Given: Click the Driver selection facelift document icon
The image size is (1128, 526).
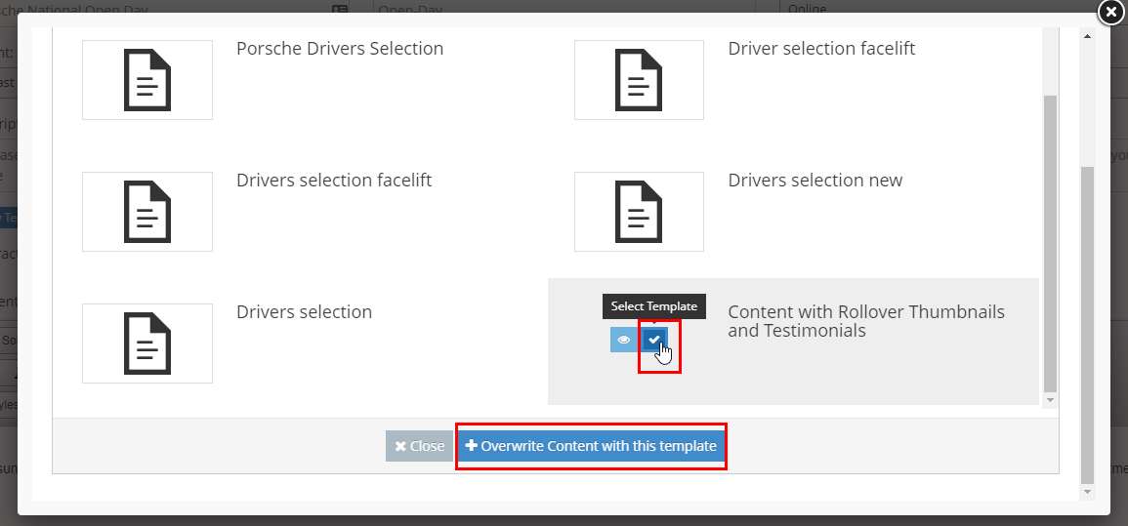Looking at the screenshot, I should click(x=639, y=80).
